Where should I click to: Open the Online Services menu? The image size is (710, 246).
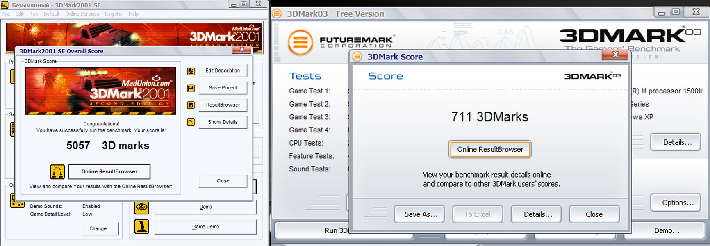(x=82, y=14)
